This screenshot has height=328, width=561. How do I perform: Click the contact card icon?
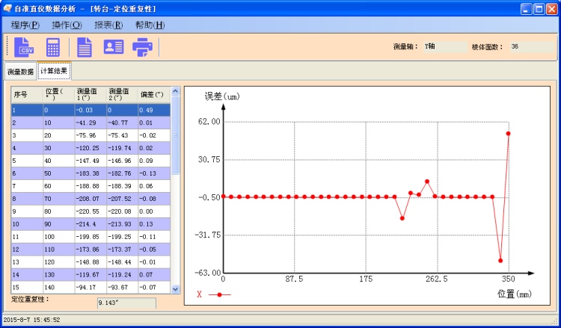click(113, 47)
